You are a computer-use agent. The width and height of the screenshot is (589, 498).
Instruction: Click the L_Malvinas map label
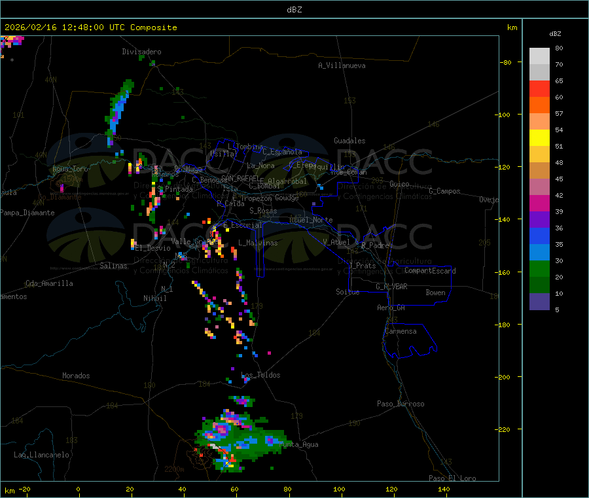[x=258, y=243]
